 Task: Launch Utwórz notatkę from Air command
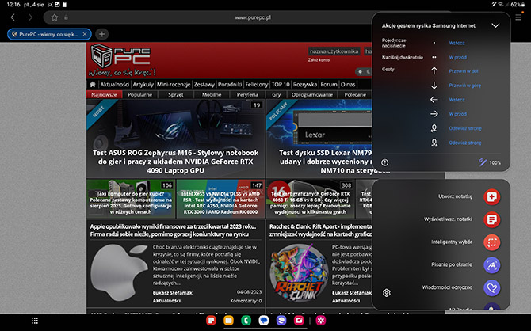tap(491, 196)
